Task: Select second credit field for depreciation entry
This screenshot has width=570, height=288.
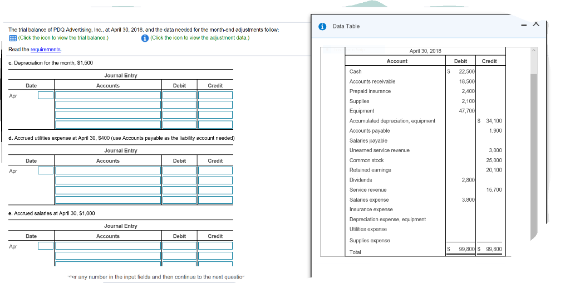Action: [215, 105]
